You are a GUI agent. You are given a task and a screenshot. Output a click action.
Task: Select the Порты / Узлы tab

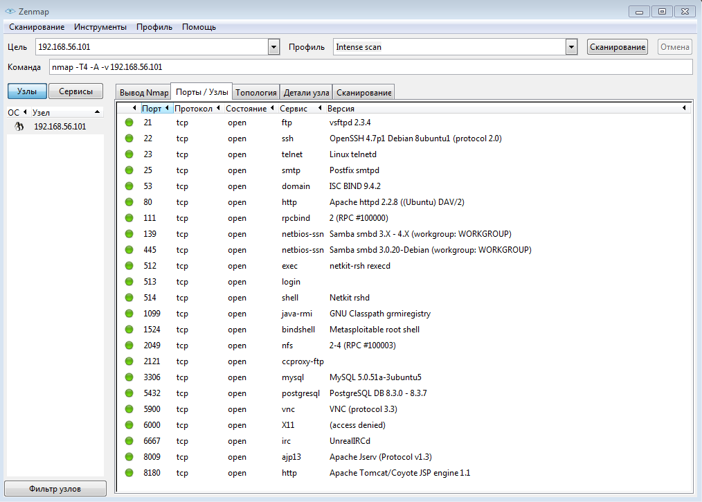[x=202, y=91]
